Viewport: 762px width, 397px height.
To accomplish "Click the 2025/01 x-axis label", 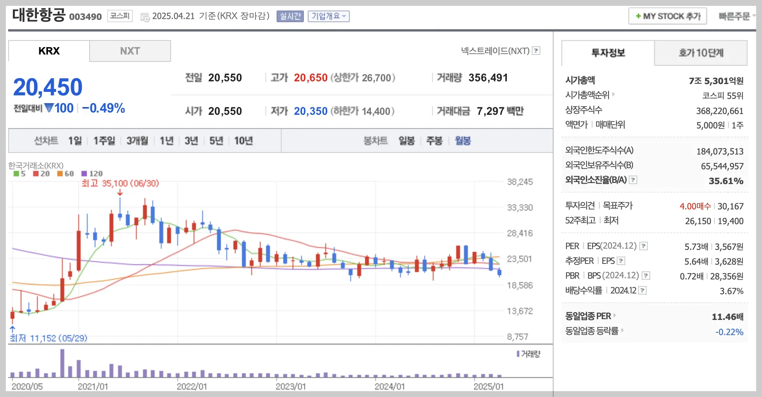I will tap(489, 386).
